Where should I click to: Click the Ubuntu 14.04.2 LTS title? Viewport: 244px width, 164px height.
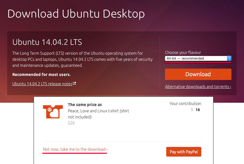(47, 42)
